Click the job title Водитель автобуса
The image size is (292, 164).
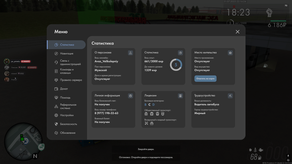207,104
